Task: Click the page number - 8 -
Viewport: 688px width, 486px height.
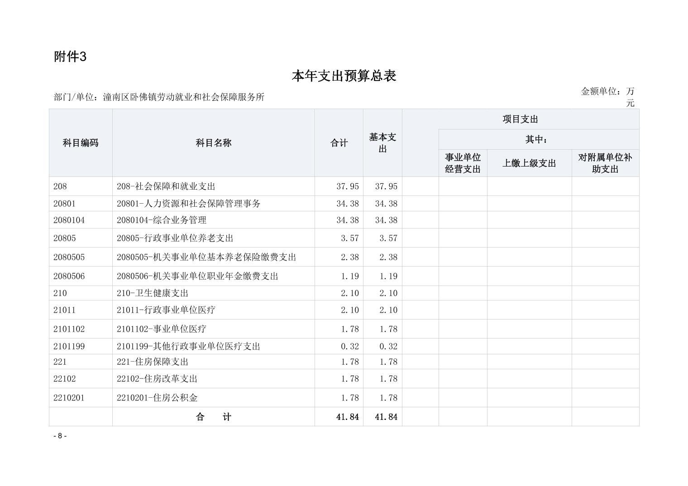Action: click(60, 436)
